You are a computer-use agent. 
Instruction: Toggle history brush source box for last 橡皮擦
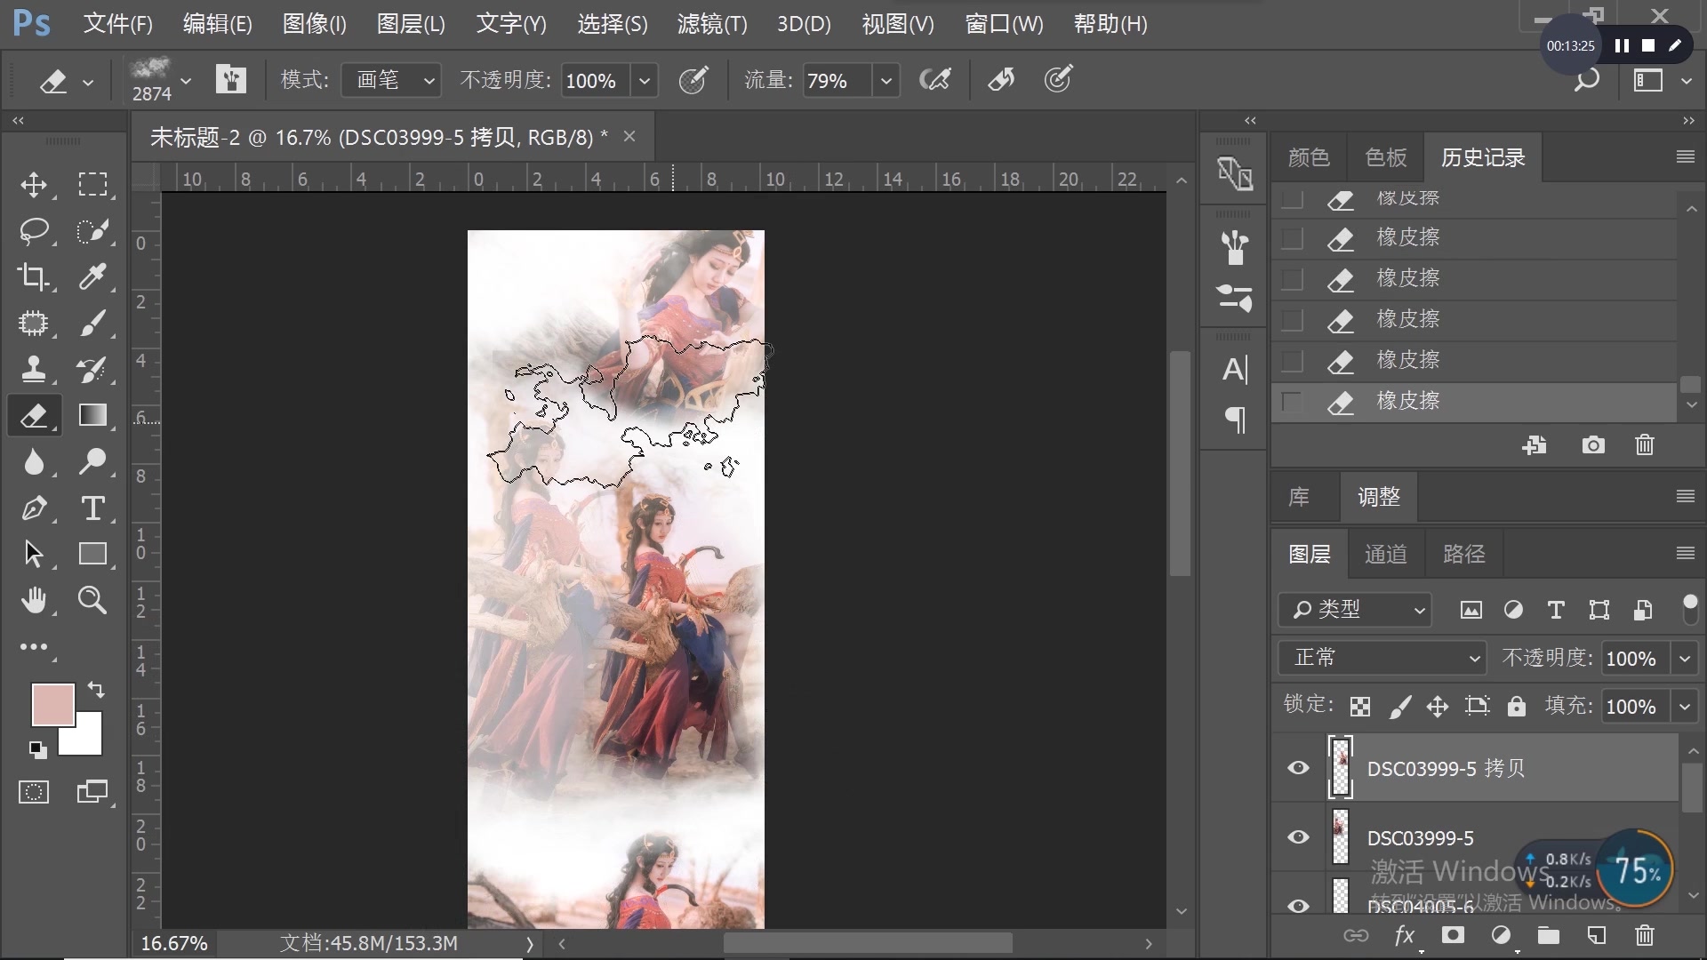coord(1292,402)
